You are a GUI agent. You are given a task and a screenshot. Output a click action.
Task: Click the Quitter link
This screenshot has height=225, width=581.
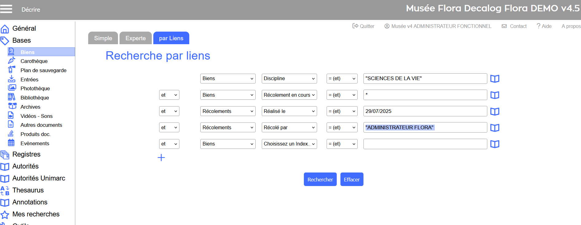tap(363, 26)
